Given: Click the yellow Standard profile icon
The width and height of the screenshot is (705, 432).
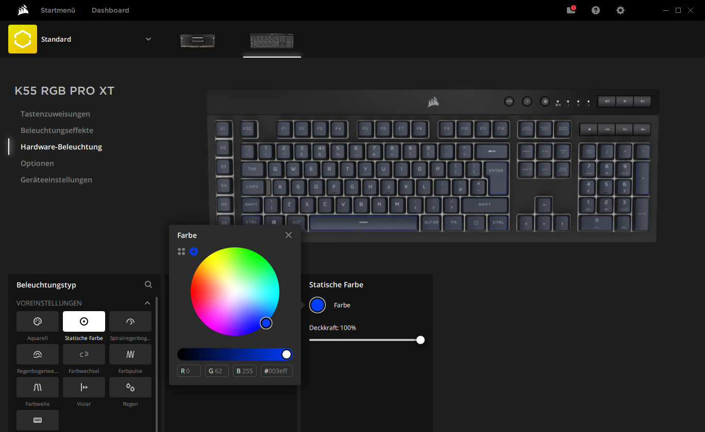Looking at the screenshot, I should 23,39.
